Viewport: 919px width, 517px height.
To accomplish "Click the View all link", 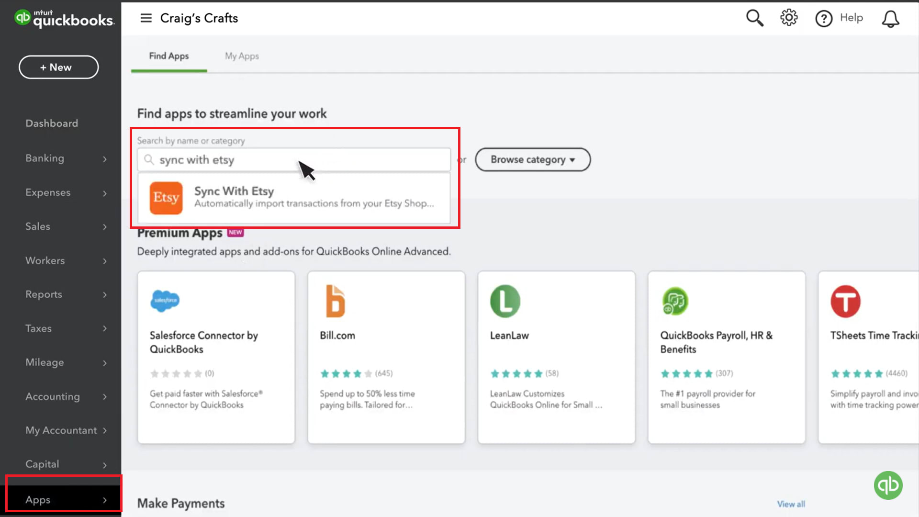I will click(x=791, y=504).
